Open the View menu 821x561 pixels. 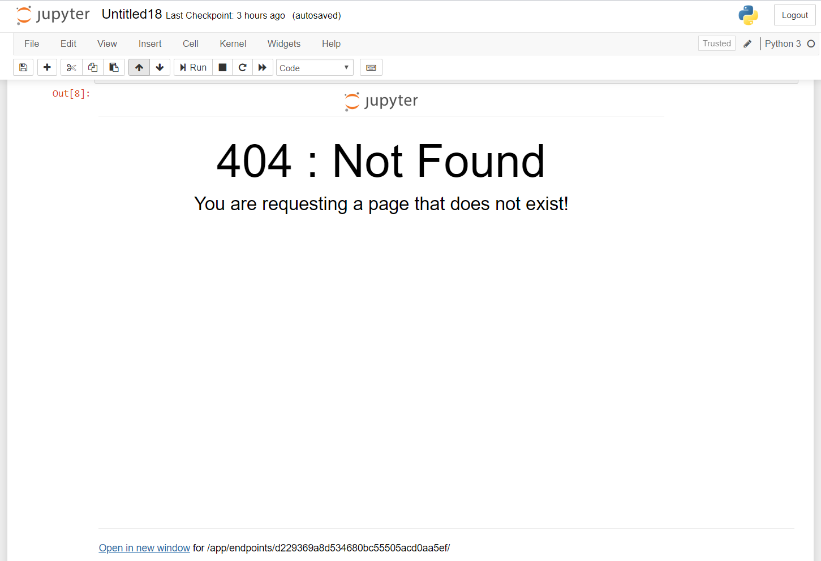coord(107,44)
